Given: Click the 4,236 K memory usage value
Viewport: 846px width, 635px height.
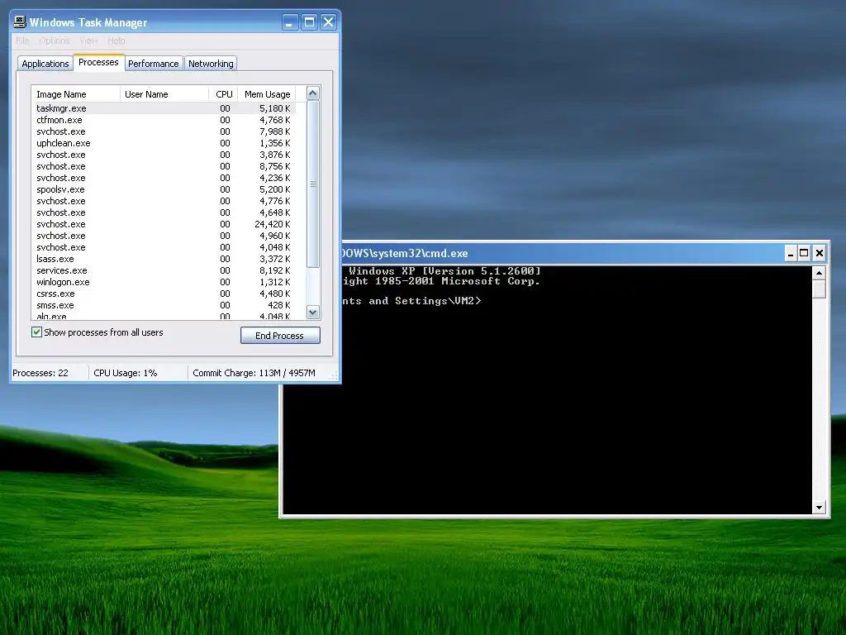Looking at the screenshot, I should (274, 178).
